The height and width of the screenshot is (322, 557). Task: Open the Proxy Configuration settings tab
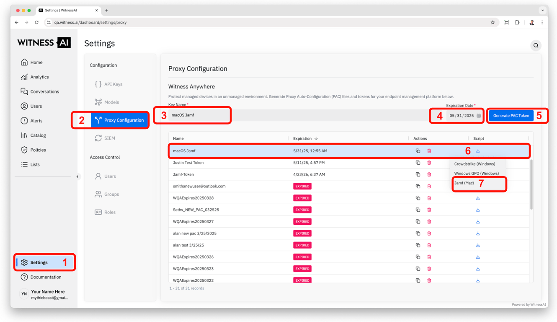coord(119,120)
